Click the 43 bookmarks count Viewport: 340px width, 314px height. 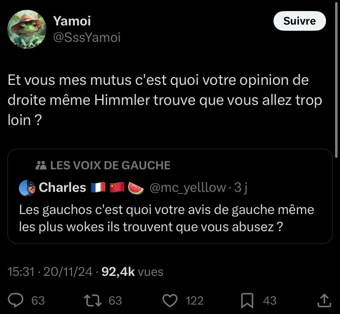pos(269,301)
